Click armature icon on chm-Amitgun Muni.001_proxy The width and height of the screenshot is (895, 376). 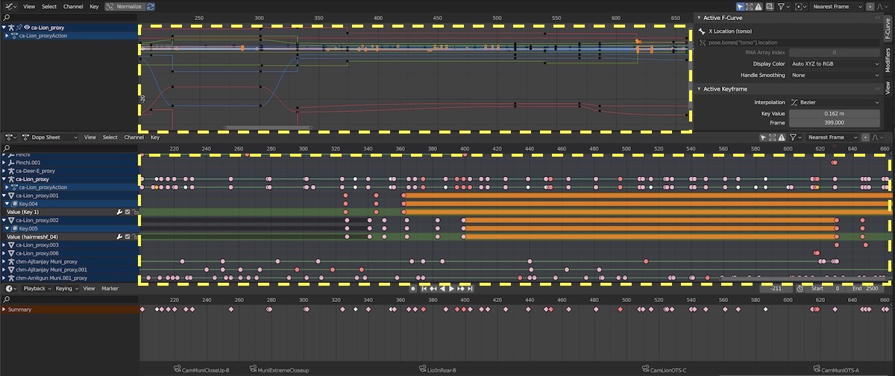[x=11, y=278]
